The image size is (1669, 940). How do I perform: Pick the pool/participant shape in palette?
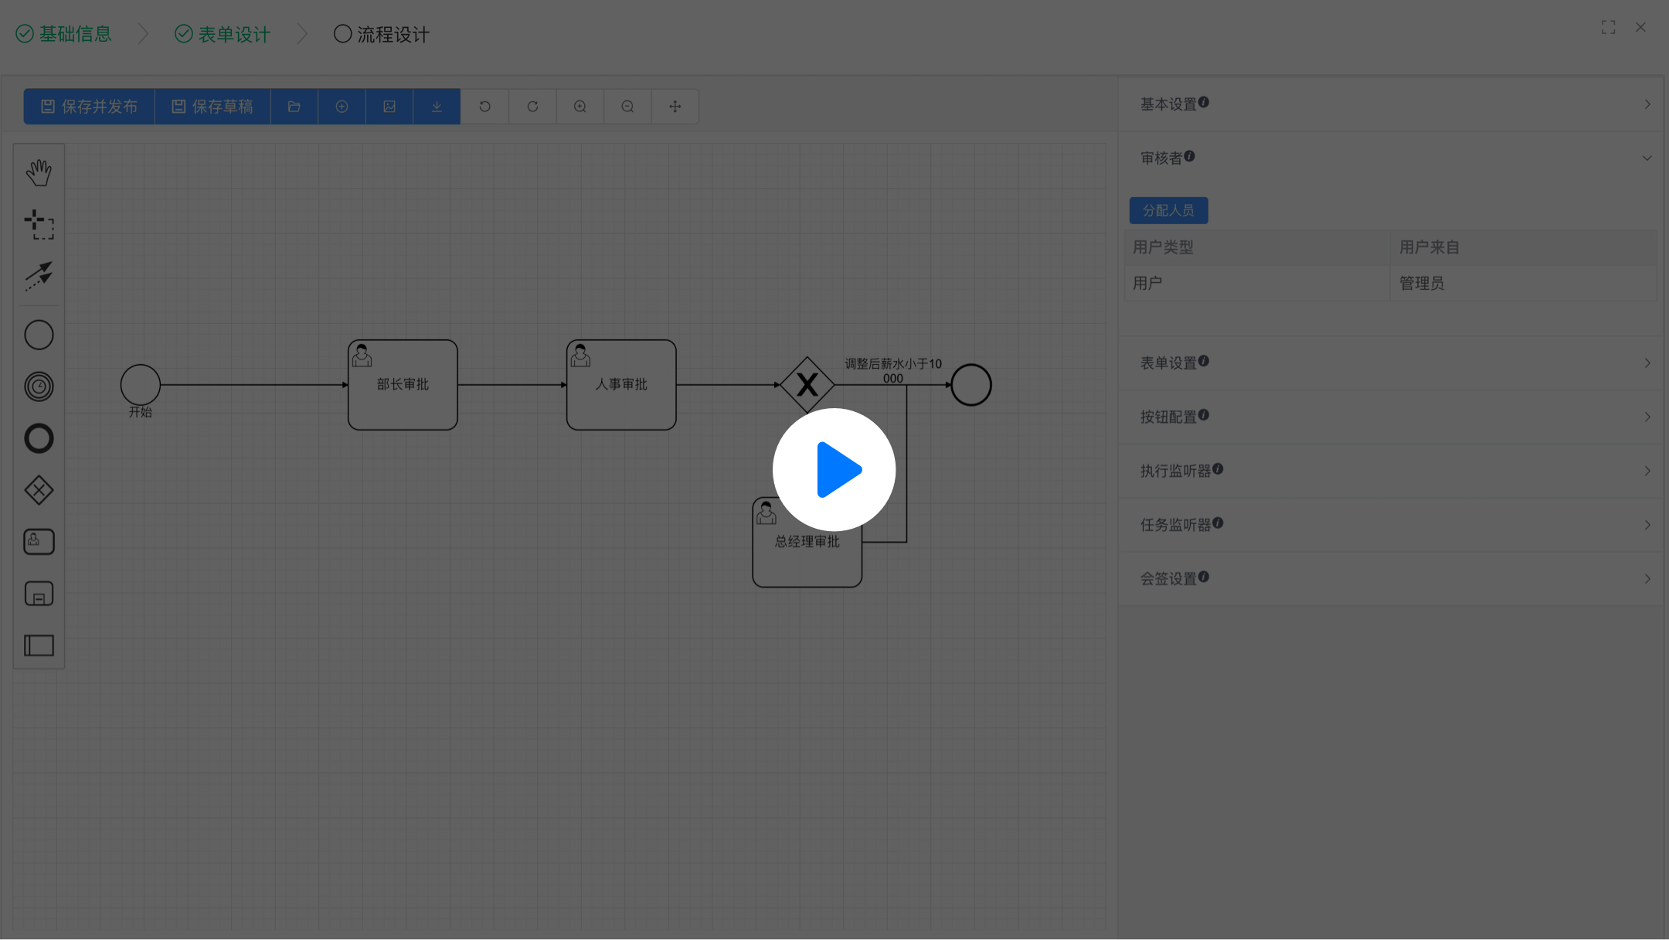pyautogui.click(x=39, y=645)
